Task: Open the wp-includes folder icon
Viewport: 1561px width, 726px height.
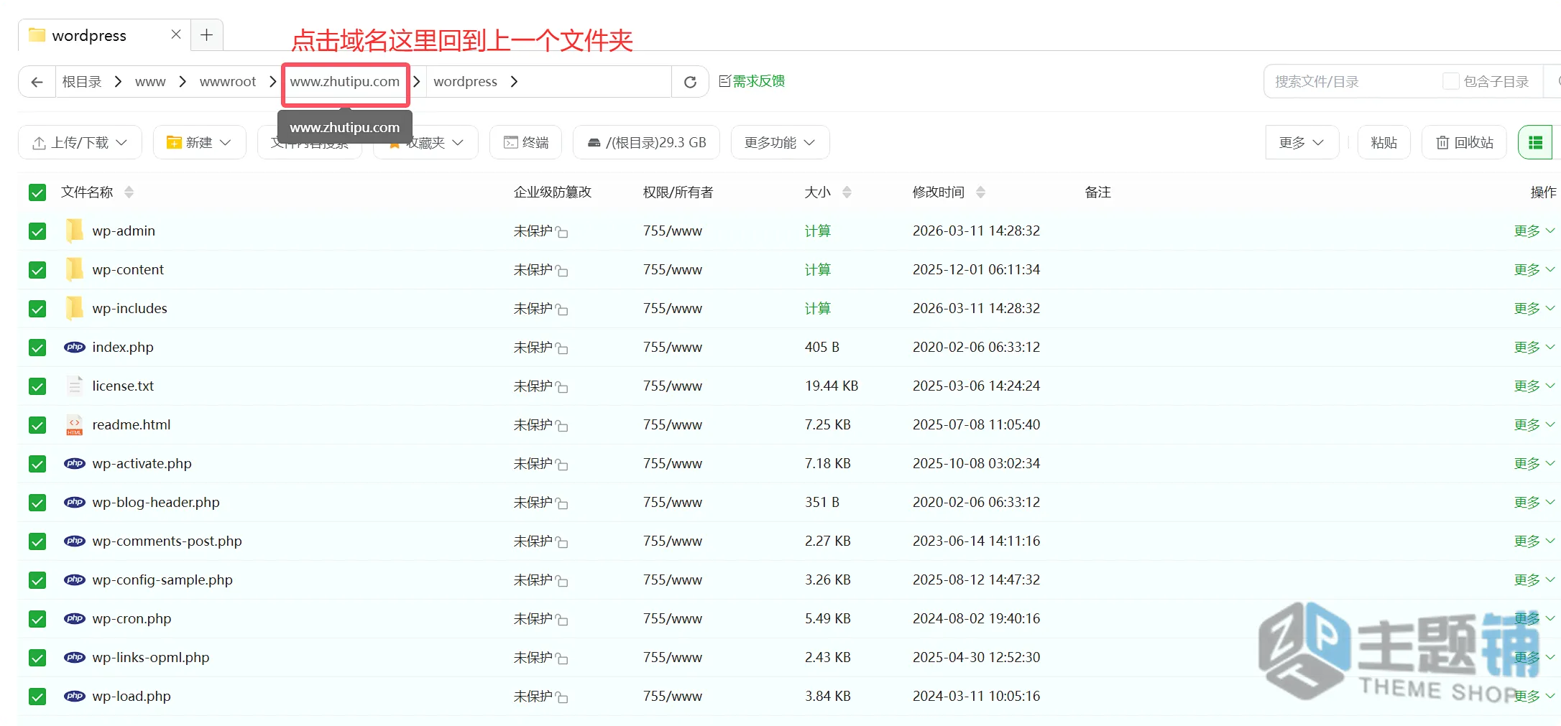Action: click(x=74, y=308)
